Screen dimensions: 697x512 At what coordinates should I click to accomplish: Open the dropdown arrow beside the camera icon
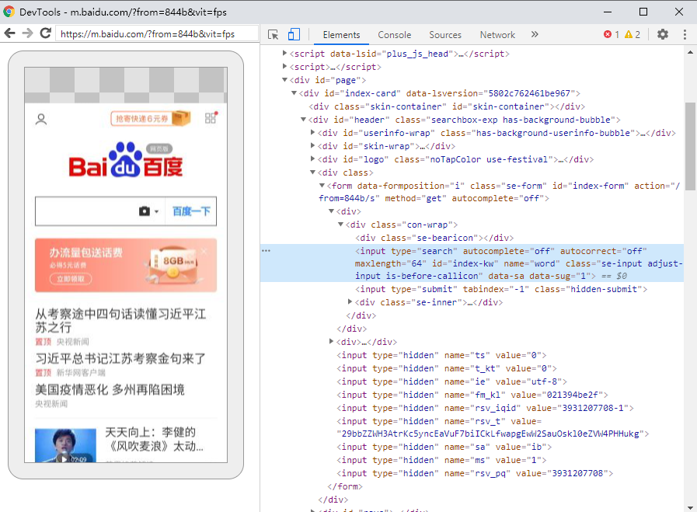pos(156,212)
